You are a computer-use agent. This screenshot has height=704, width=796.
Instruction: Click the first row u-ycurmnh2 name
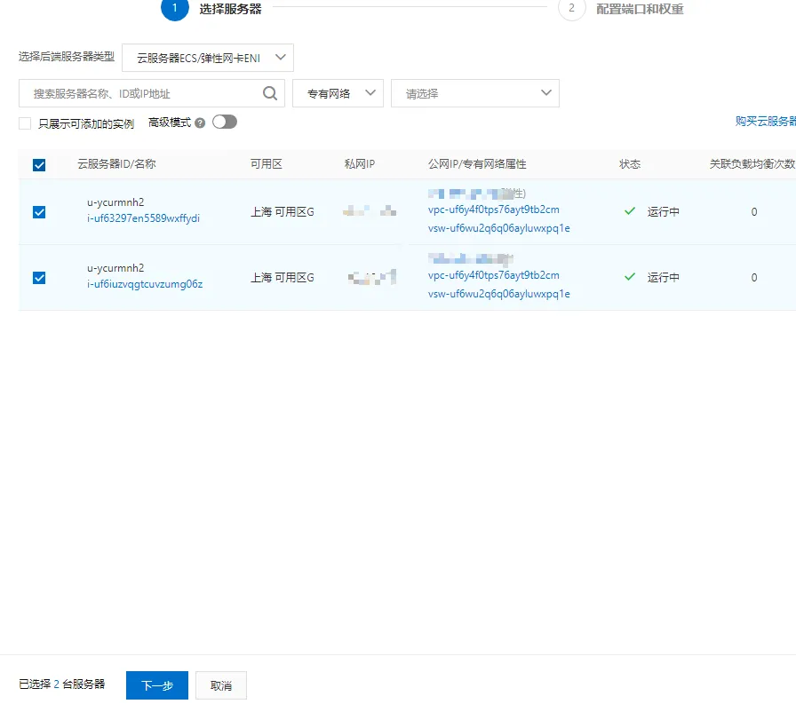[x=115, y=202]
